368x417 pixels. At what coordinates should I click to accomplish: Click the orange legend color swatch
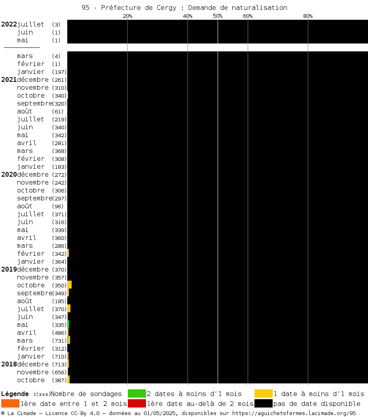tap(10, 404)
